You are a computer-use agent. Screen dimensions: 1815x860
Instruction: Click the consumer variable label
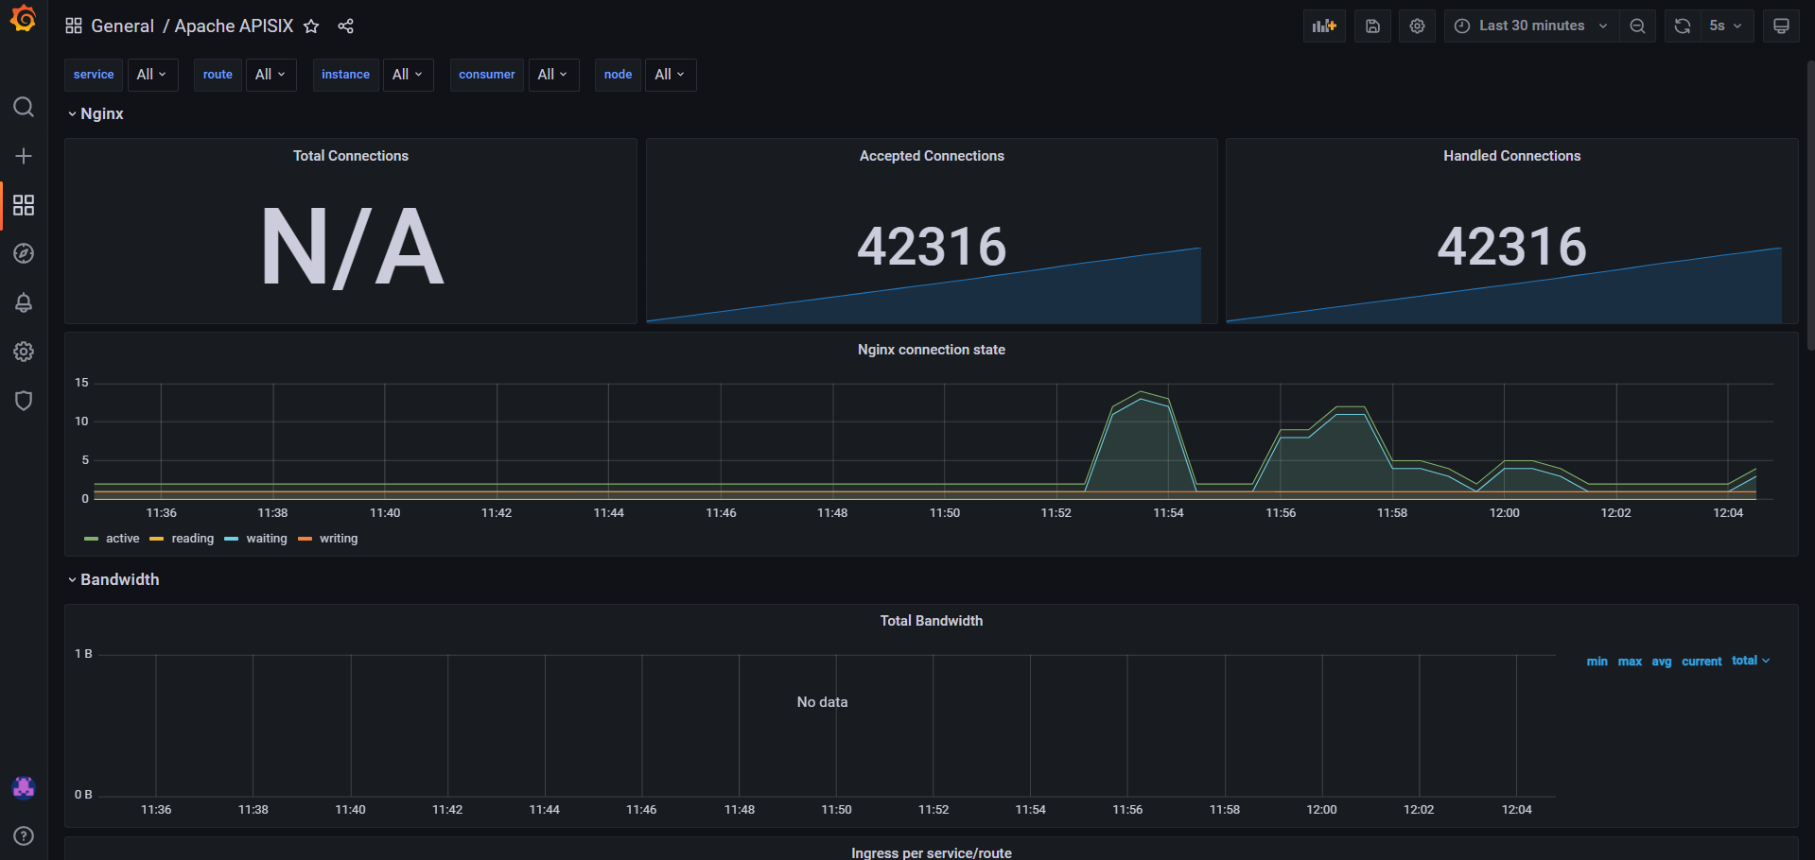click(x=487, y=75)
